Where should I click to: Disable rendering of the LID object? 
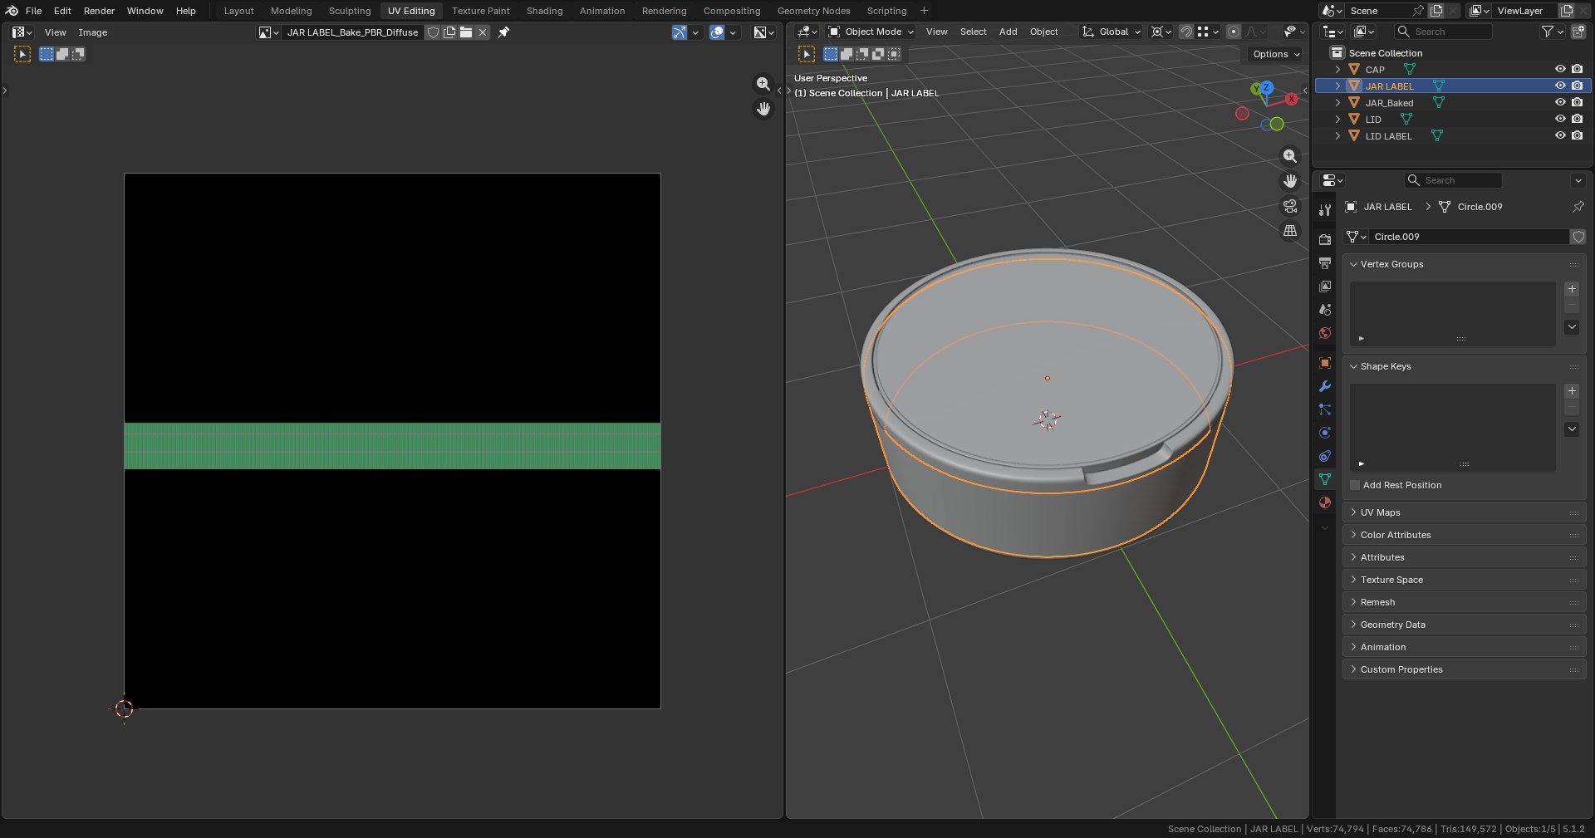(1577, 119)
